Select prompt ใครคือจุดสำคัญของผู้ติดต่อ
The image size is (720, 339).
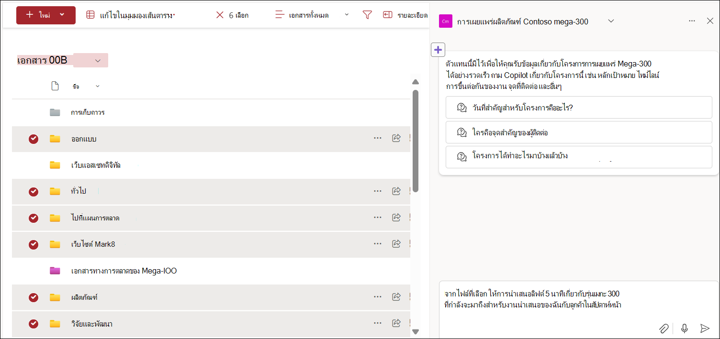(x=579, y=132)
